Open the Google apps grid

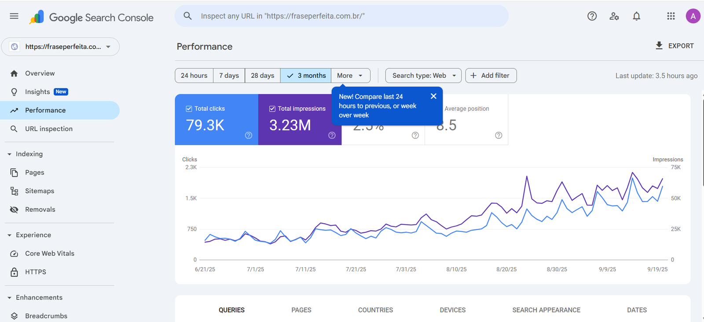pos(671,16)
